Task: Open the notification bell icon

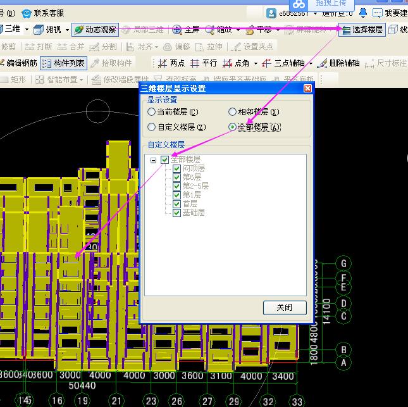Action: click(x=363, y=13)
